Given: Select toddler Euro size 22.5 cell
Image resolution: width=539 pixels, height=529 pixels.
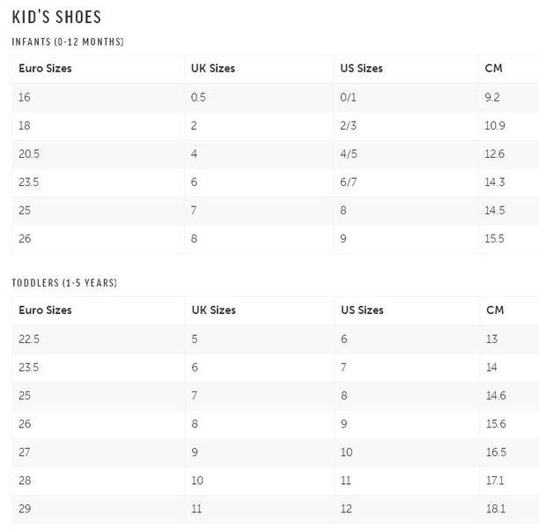Looking at the screenshot, I should click(28, 339).
